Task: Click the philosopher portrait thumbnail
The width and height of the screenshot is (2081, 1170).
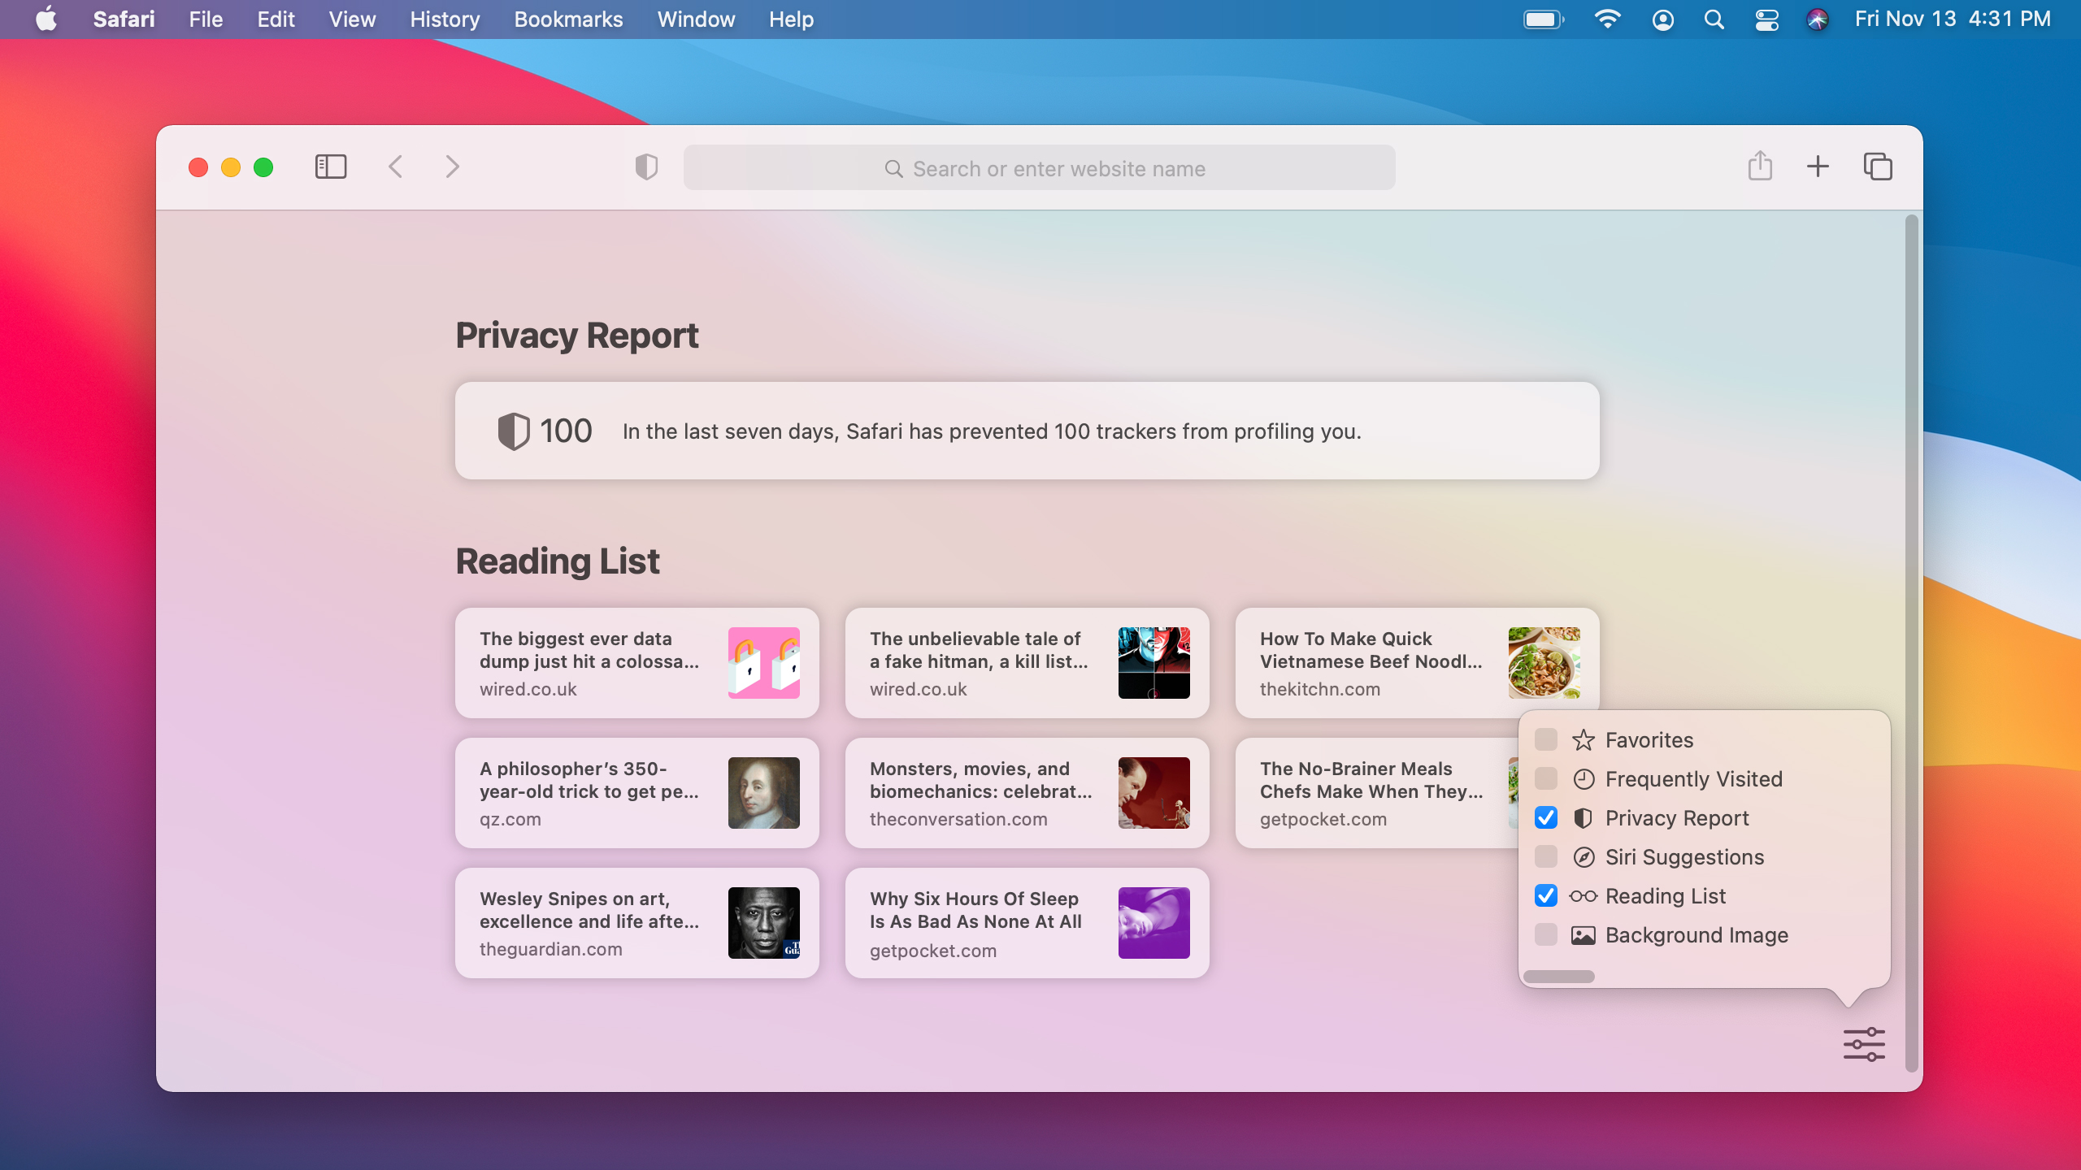Action: 763,793
